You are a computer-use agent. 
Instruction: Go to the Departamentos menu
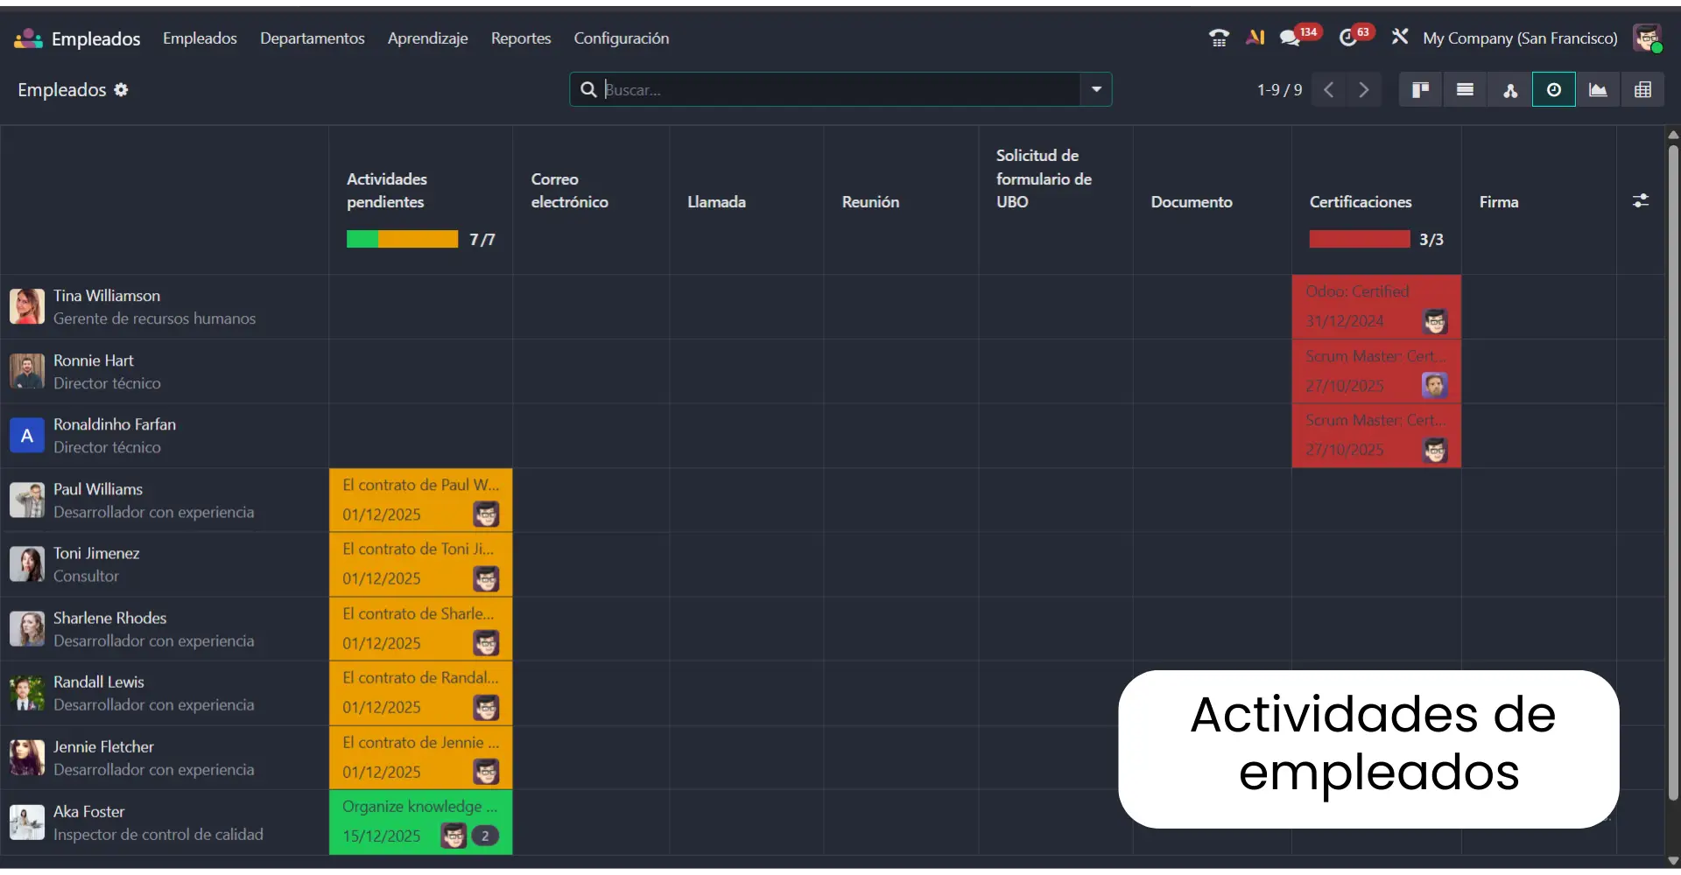pos(313,38)
